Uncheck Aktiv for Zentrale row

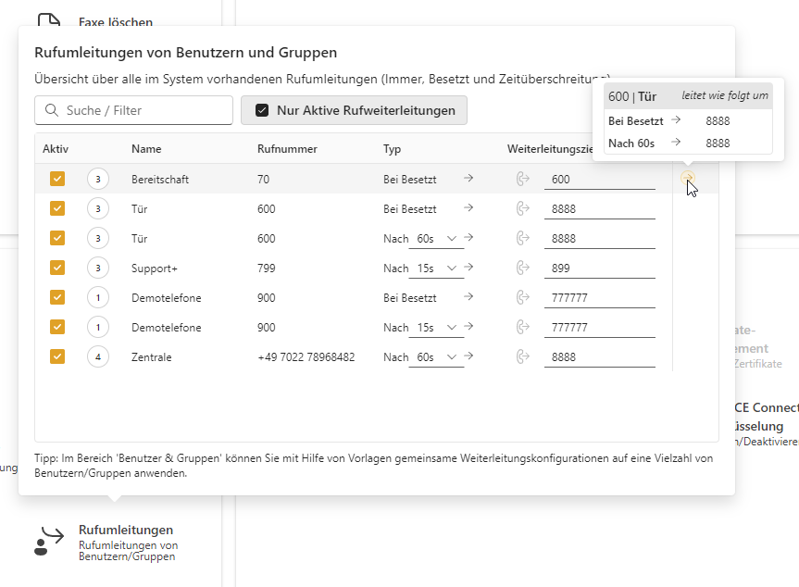pos(57,356)
